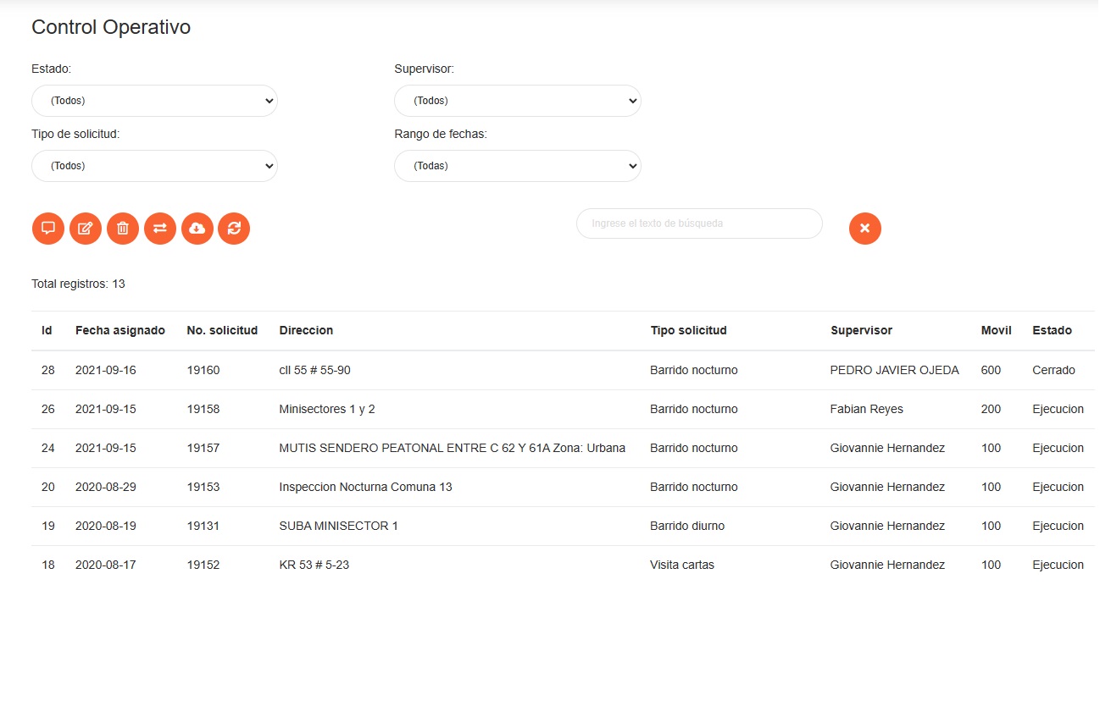Select the Minisectores 1 y 2 row
1100x717 pixels.
(x=327, y=409)
